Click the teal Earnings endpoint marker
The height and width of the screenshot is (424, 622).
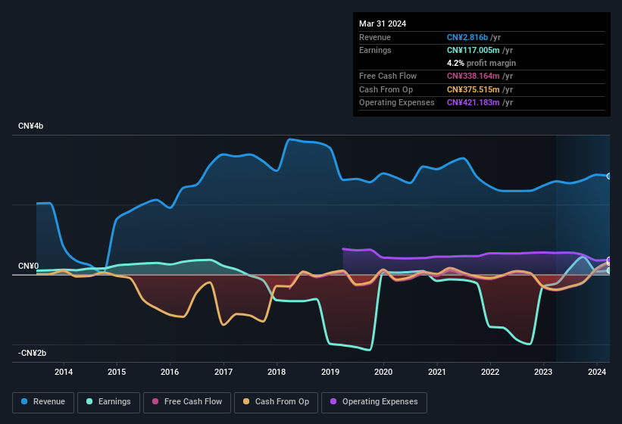click(x=609, y=270)
